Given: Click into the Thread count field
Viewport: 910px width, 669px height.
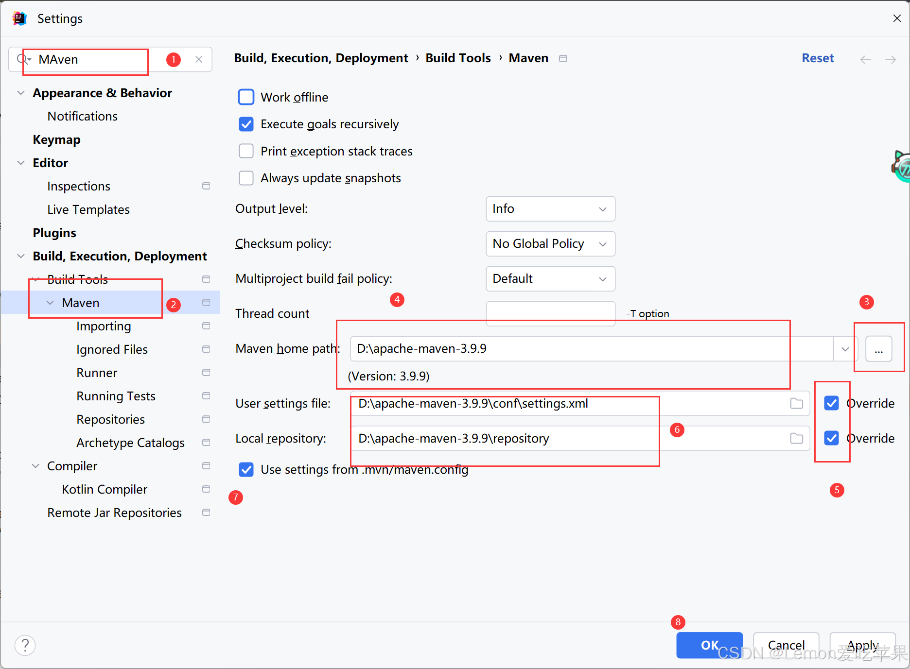Looking at the screenshot, I should point(550,313).
